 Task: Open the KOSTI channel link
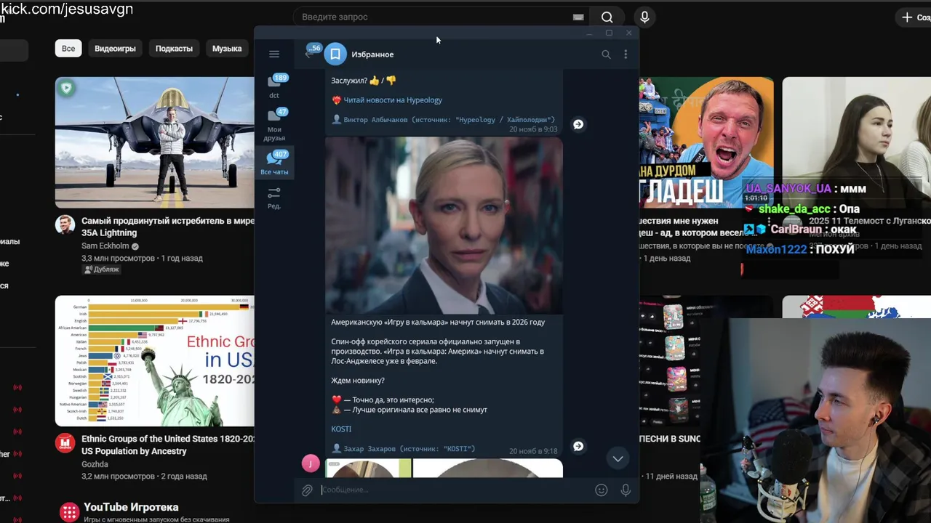coord(341,429)
